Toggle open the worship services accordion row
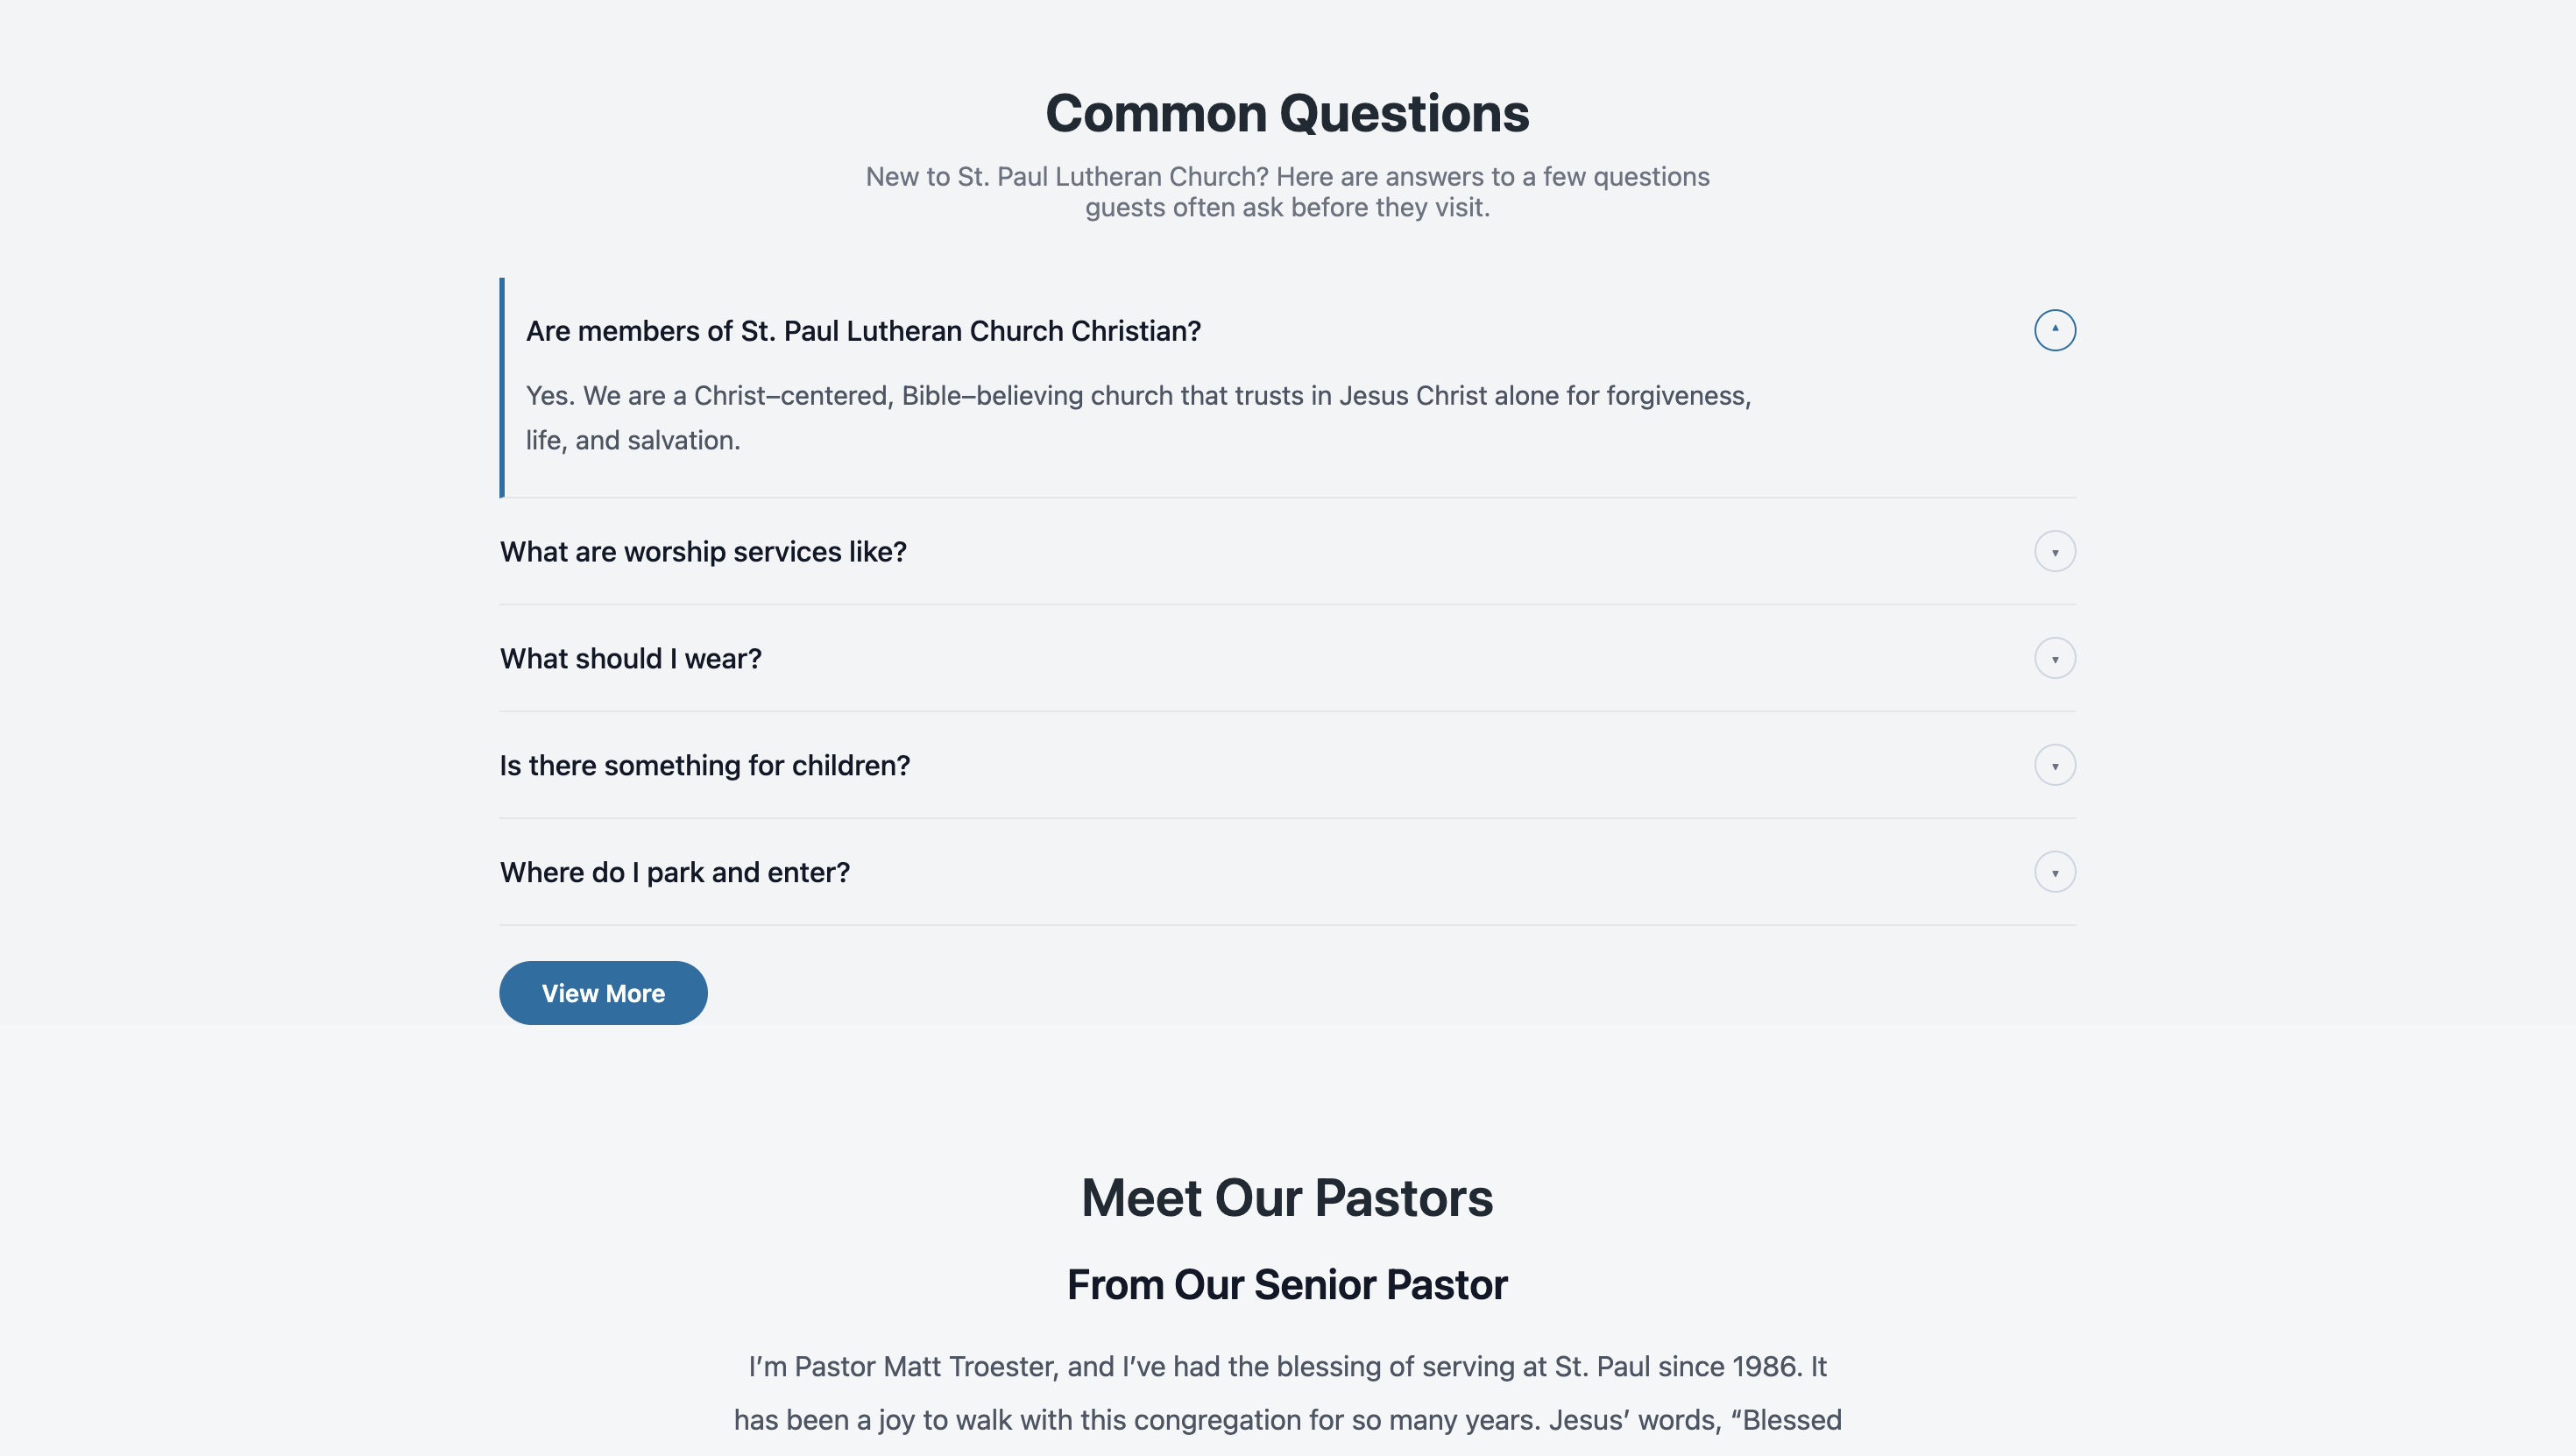This screenshot has height=1456, width=2576. [704, 551]
